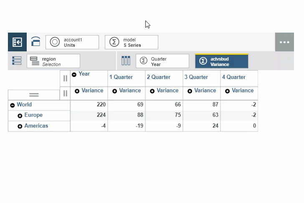This screenshot has width=304, height=203.
Task: Click the circle icon on account1 tile
Action: pyautogui.click(x=55, y=42)
